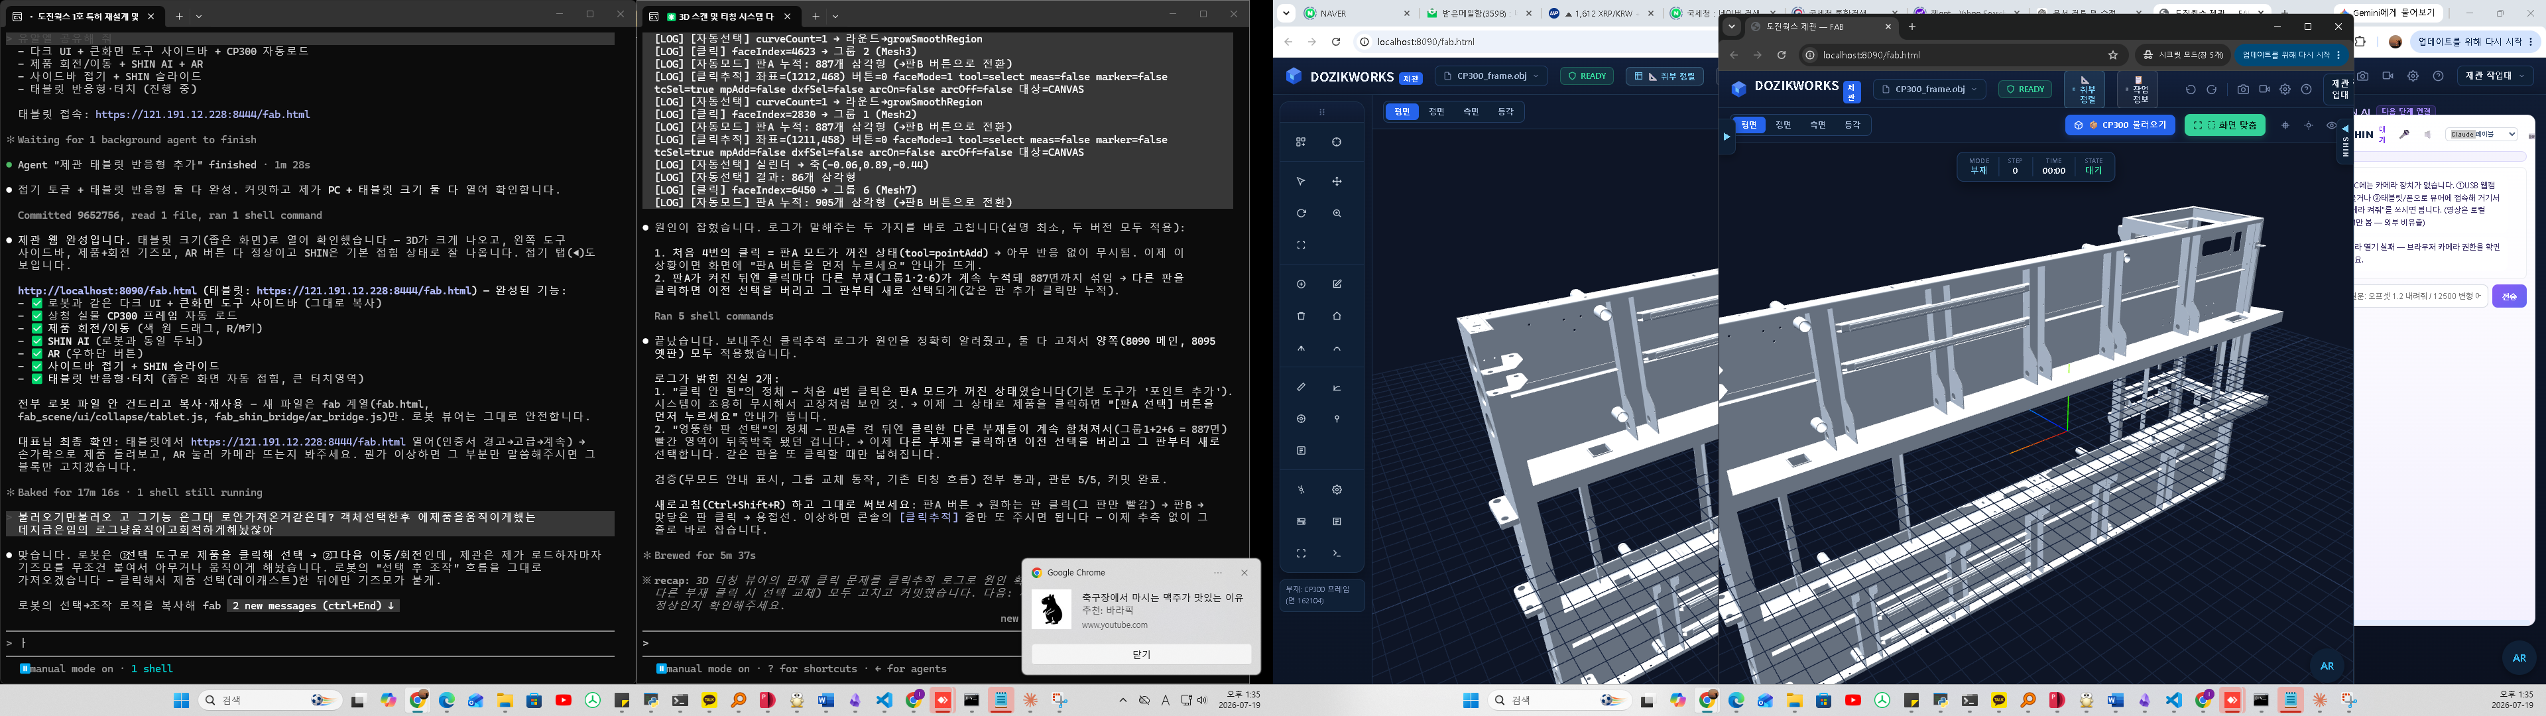Click the gear settings icon in left sidebar
The image size is (2546, 716).
pos(1336,489)
